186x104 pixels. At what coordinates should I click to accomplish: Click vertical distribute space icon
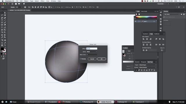144,50
